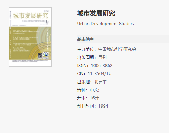Click the 主办单位 label
169x133 pixels.
pos(86,49)
